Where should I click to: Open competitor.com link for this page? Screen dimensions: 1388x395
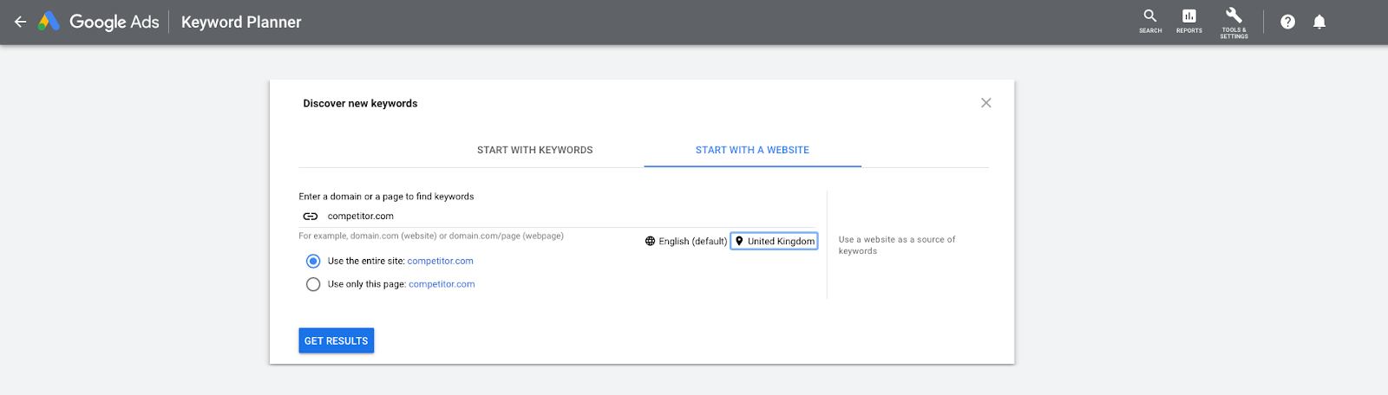tap(442, 284)
